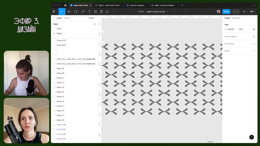Click the Group 2216 layer icon
The width and height of the screenshot is (260, 146).
pos(54,41)
